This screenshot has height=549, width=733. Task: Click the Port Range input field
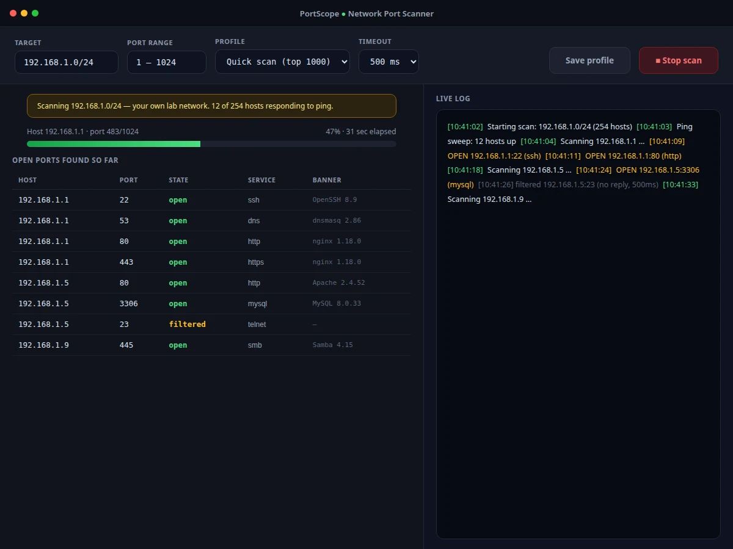tap(167, 62)
